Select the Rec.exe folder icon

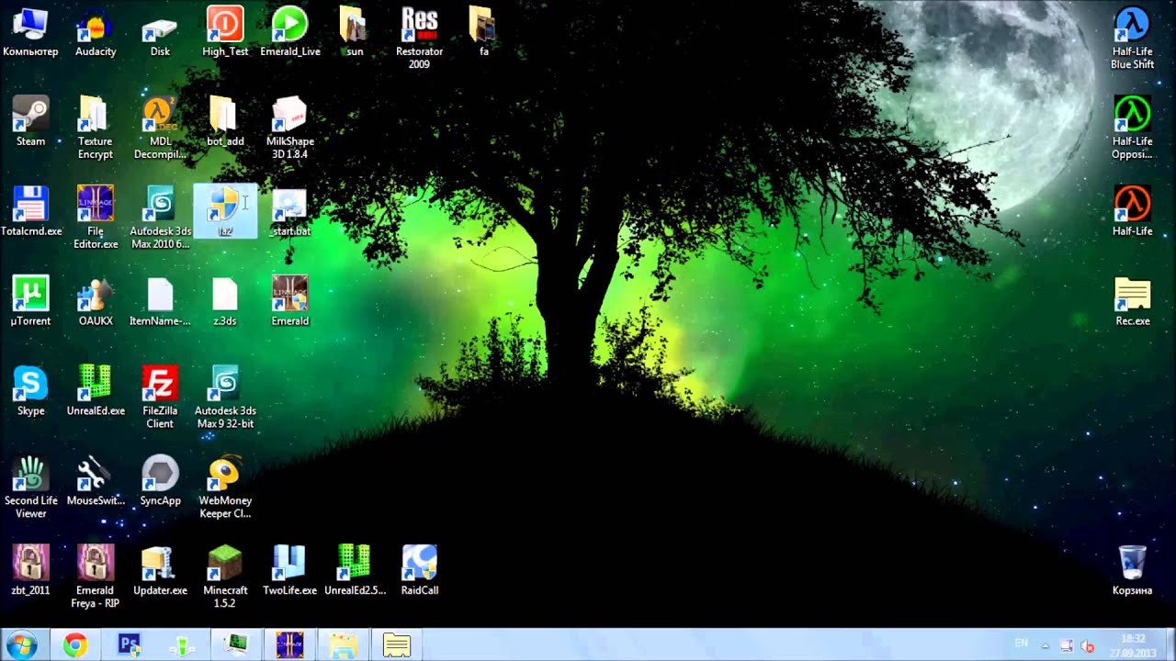(x=1132, y=301)
